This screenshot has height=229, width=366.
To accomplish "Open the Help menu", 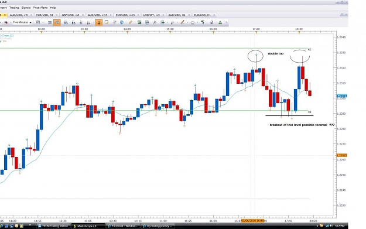I will [53, 8].
